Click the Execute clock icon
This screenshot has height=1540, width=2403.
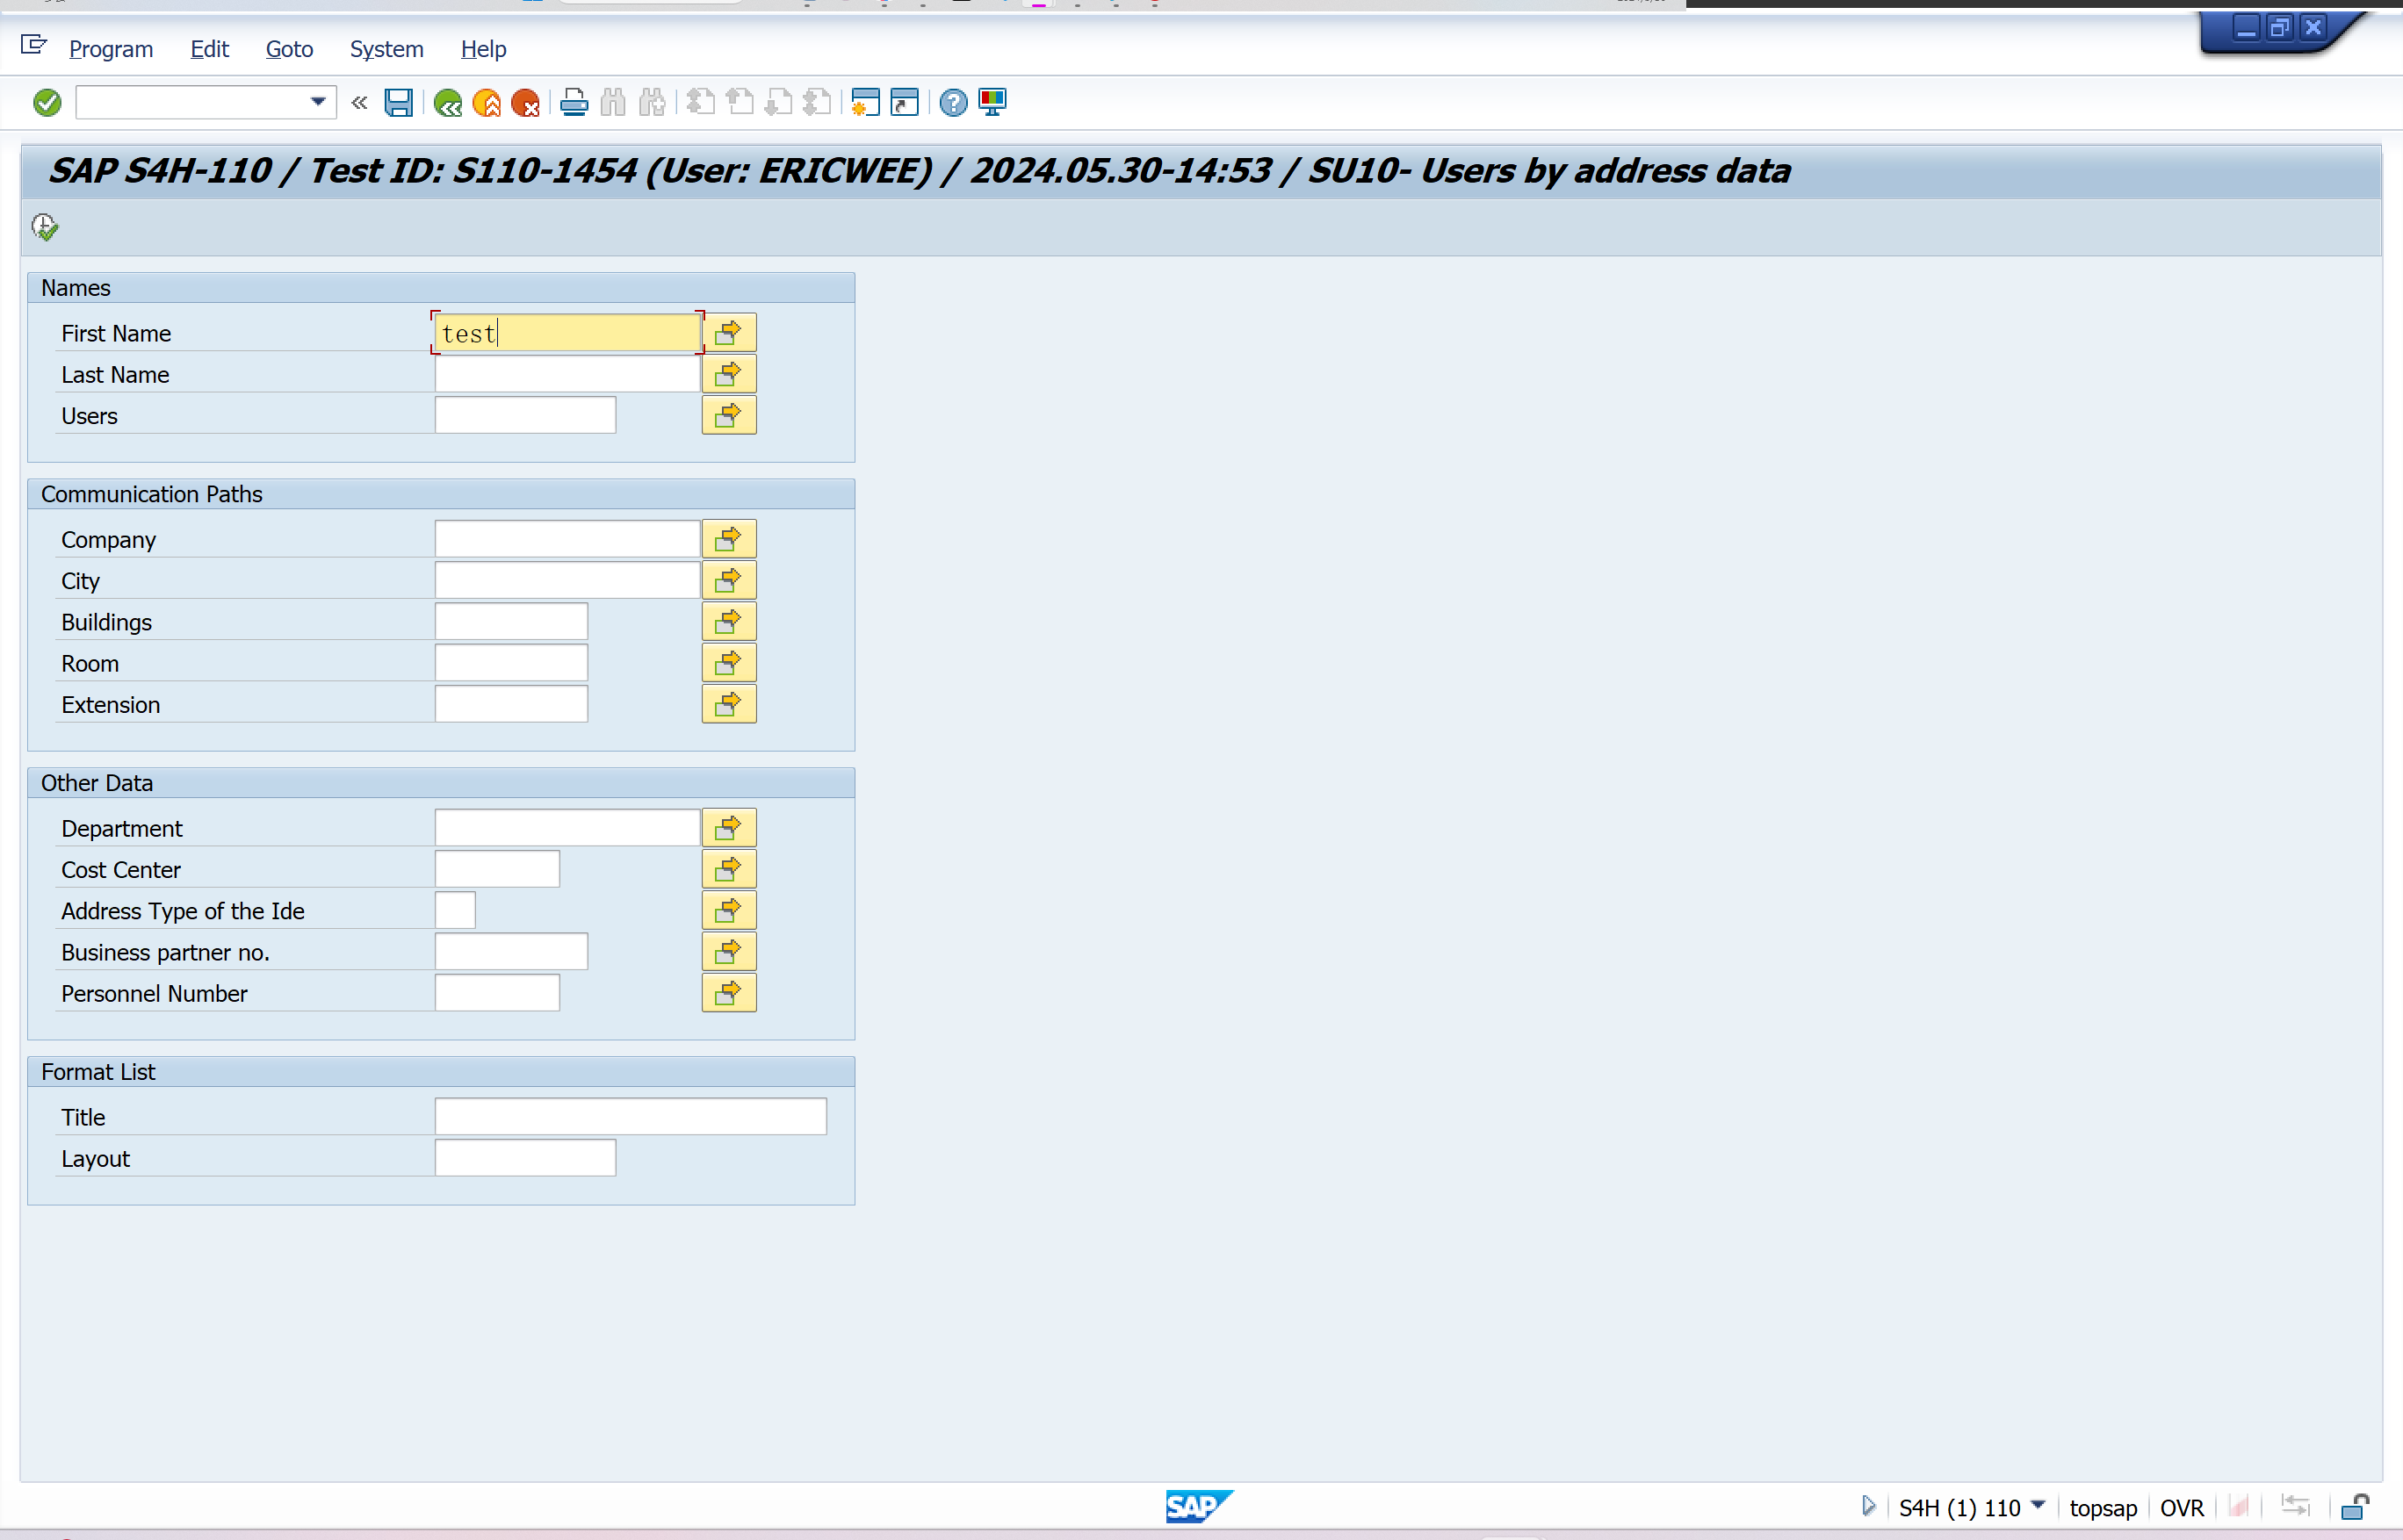click(45, 227)
